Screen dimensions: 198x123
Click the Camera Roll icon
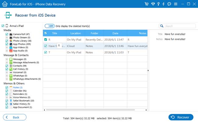click(11, 34)
